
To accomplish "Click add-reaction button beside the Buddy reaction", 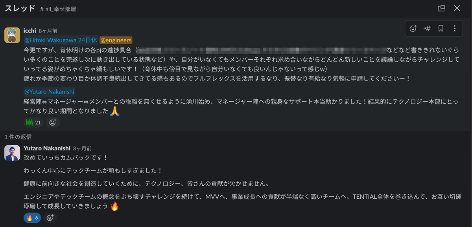I will click(53, 123).
